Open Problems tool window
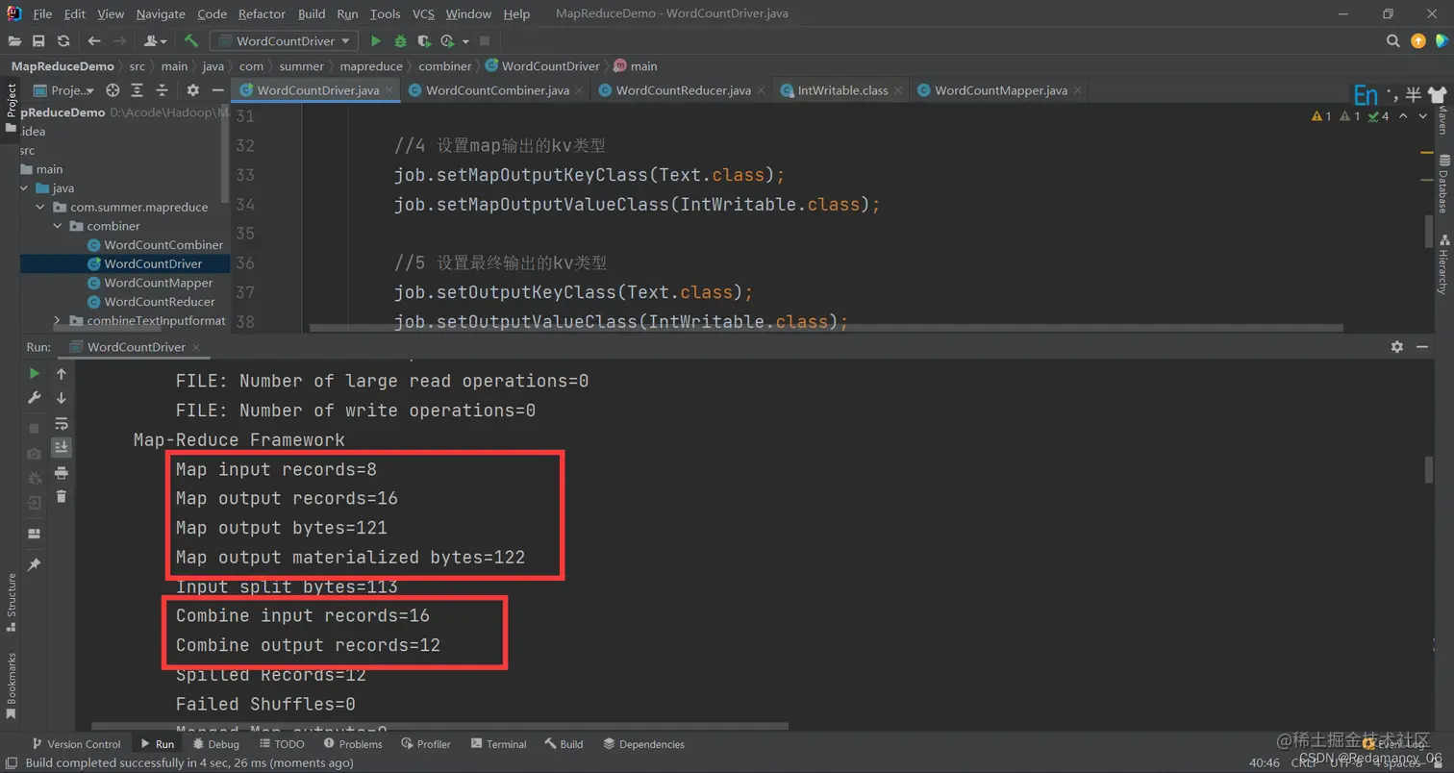This screenshot has width=1454, height=773. tap(353, 744)
